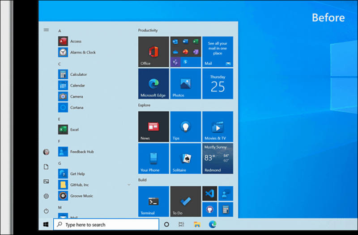Open the Office apps folder tile
This screenshot has width=358, height=235.
tap(186, 52)
